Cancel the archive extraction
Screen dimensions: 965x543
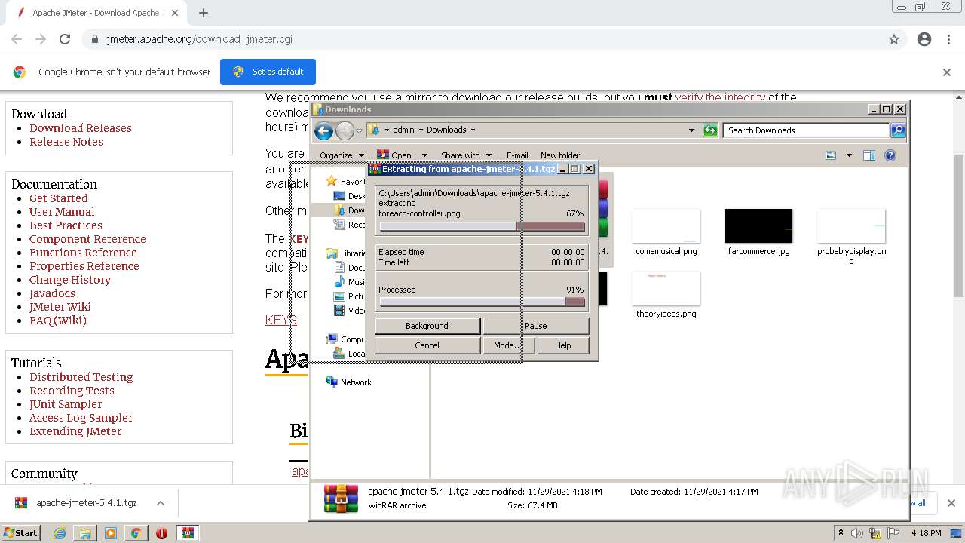tap(427, 345)
